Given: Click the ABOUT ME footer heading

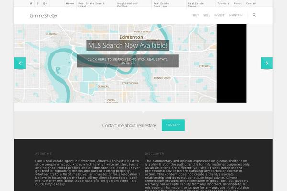Looking at the screenshot, I should click(x=44, y=154).
